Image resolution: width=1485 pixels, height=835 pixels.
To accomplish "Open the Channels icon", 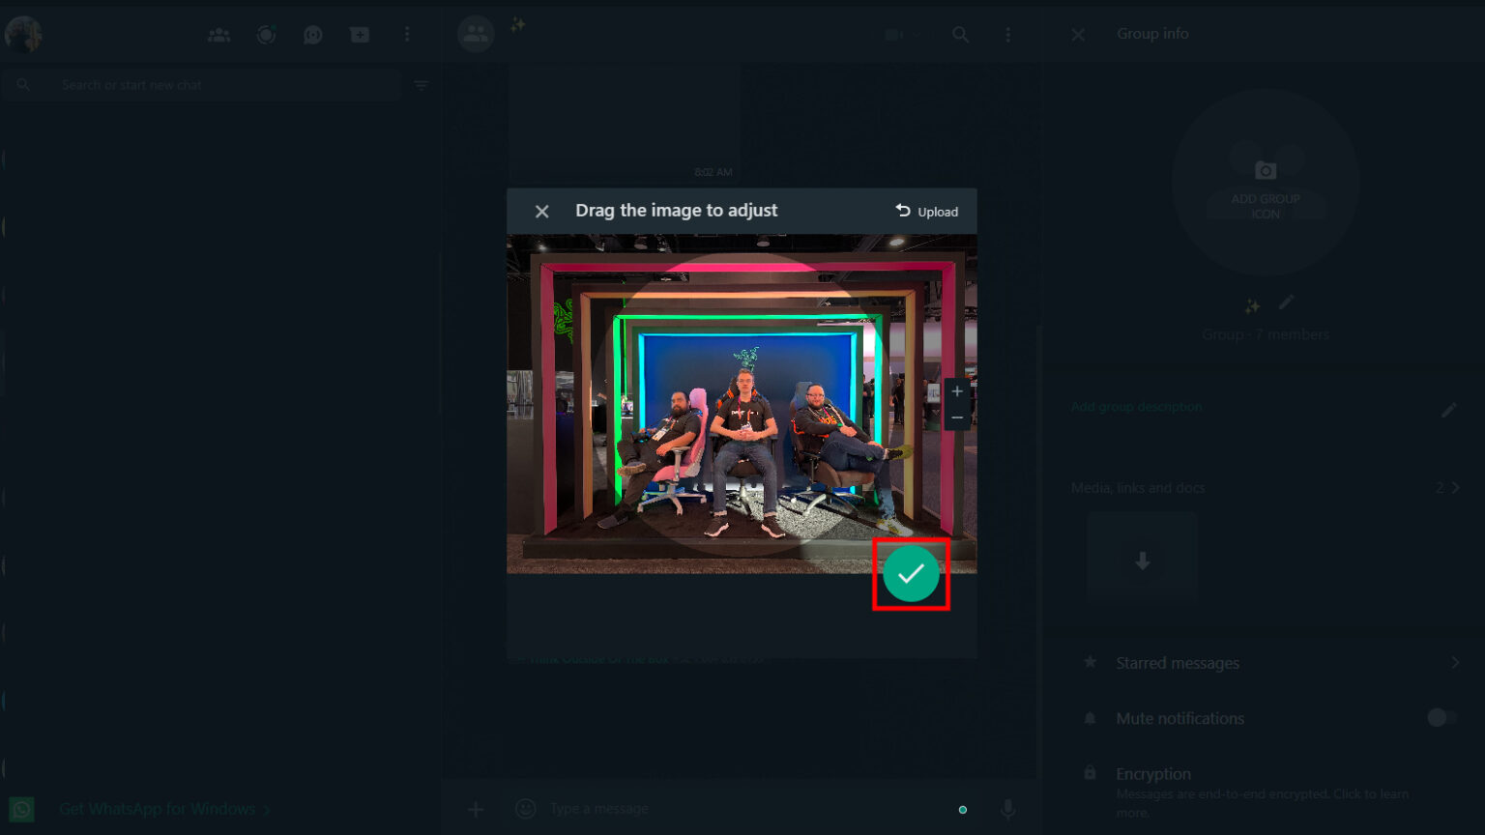I will point(313,35).
